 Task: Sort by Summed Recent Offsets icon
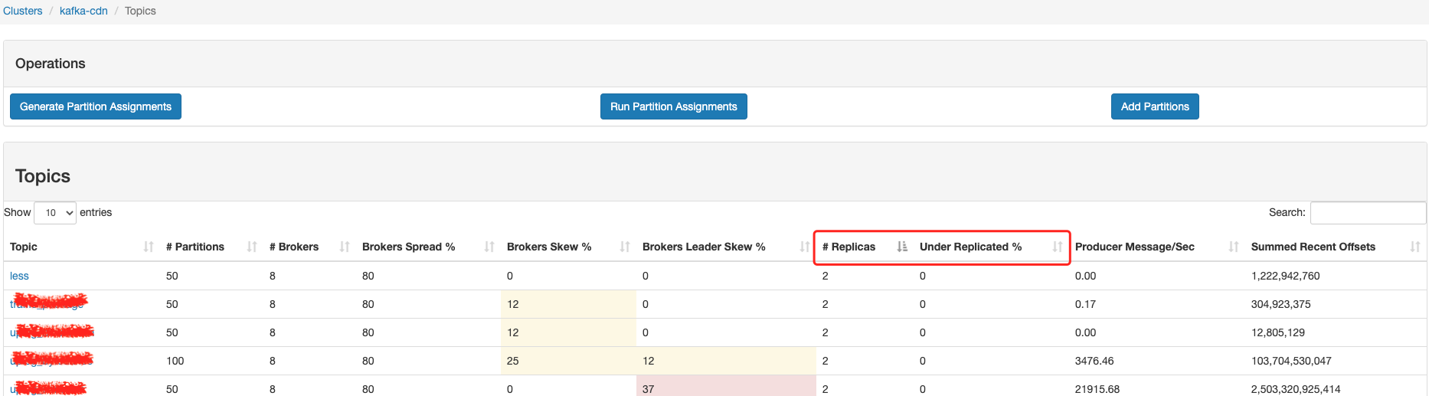(1415, 247)
